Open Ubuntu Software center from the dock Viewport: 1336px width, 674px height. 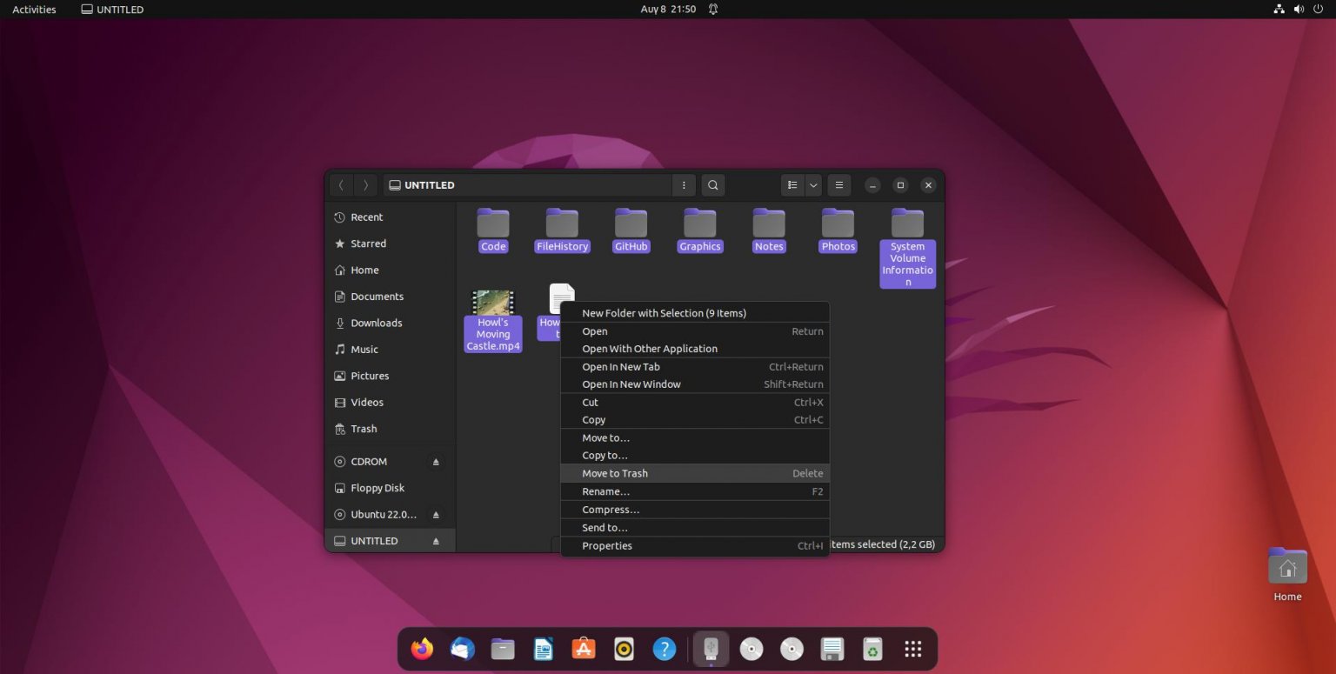point(583,648)
